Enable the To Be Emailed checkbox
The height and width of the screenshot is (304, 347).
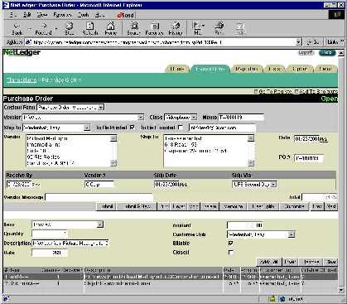[181, 128]
